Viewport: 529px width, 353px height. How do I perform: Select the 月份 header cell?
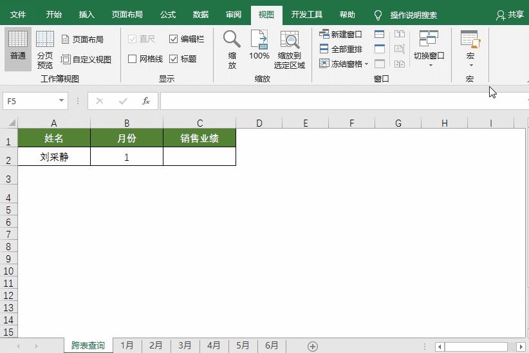[x=127, y=138]
